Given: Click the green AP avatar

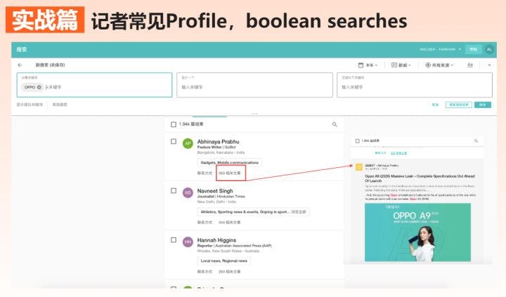Looking at the screenshot, I should (188, 143).
